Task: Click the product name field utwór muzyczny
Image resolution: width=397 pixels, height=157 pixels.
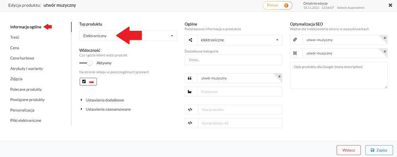Action: pyautogui.click(x=239, y=78)
